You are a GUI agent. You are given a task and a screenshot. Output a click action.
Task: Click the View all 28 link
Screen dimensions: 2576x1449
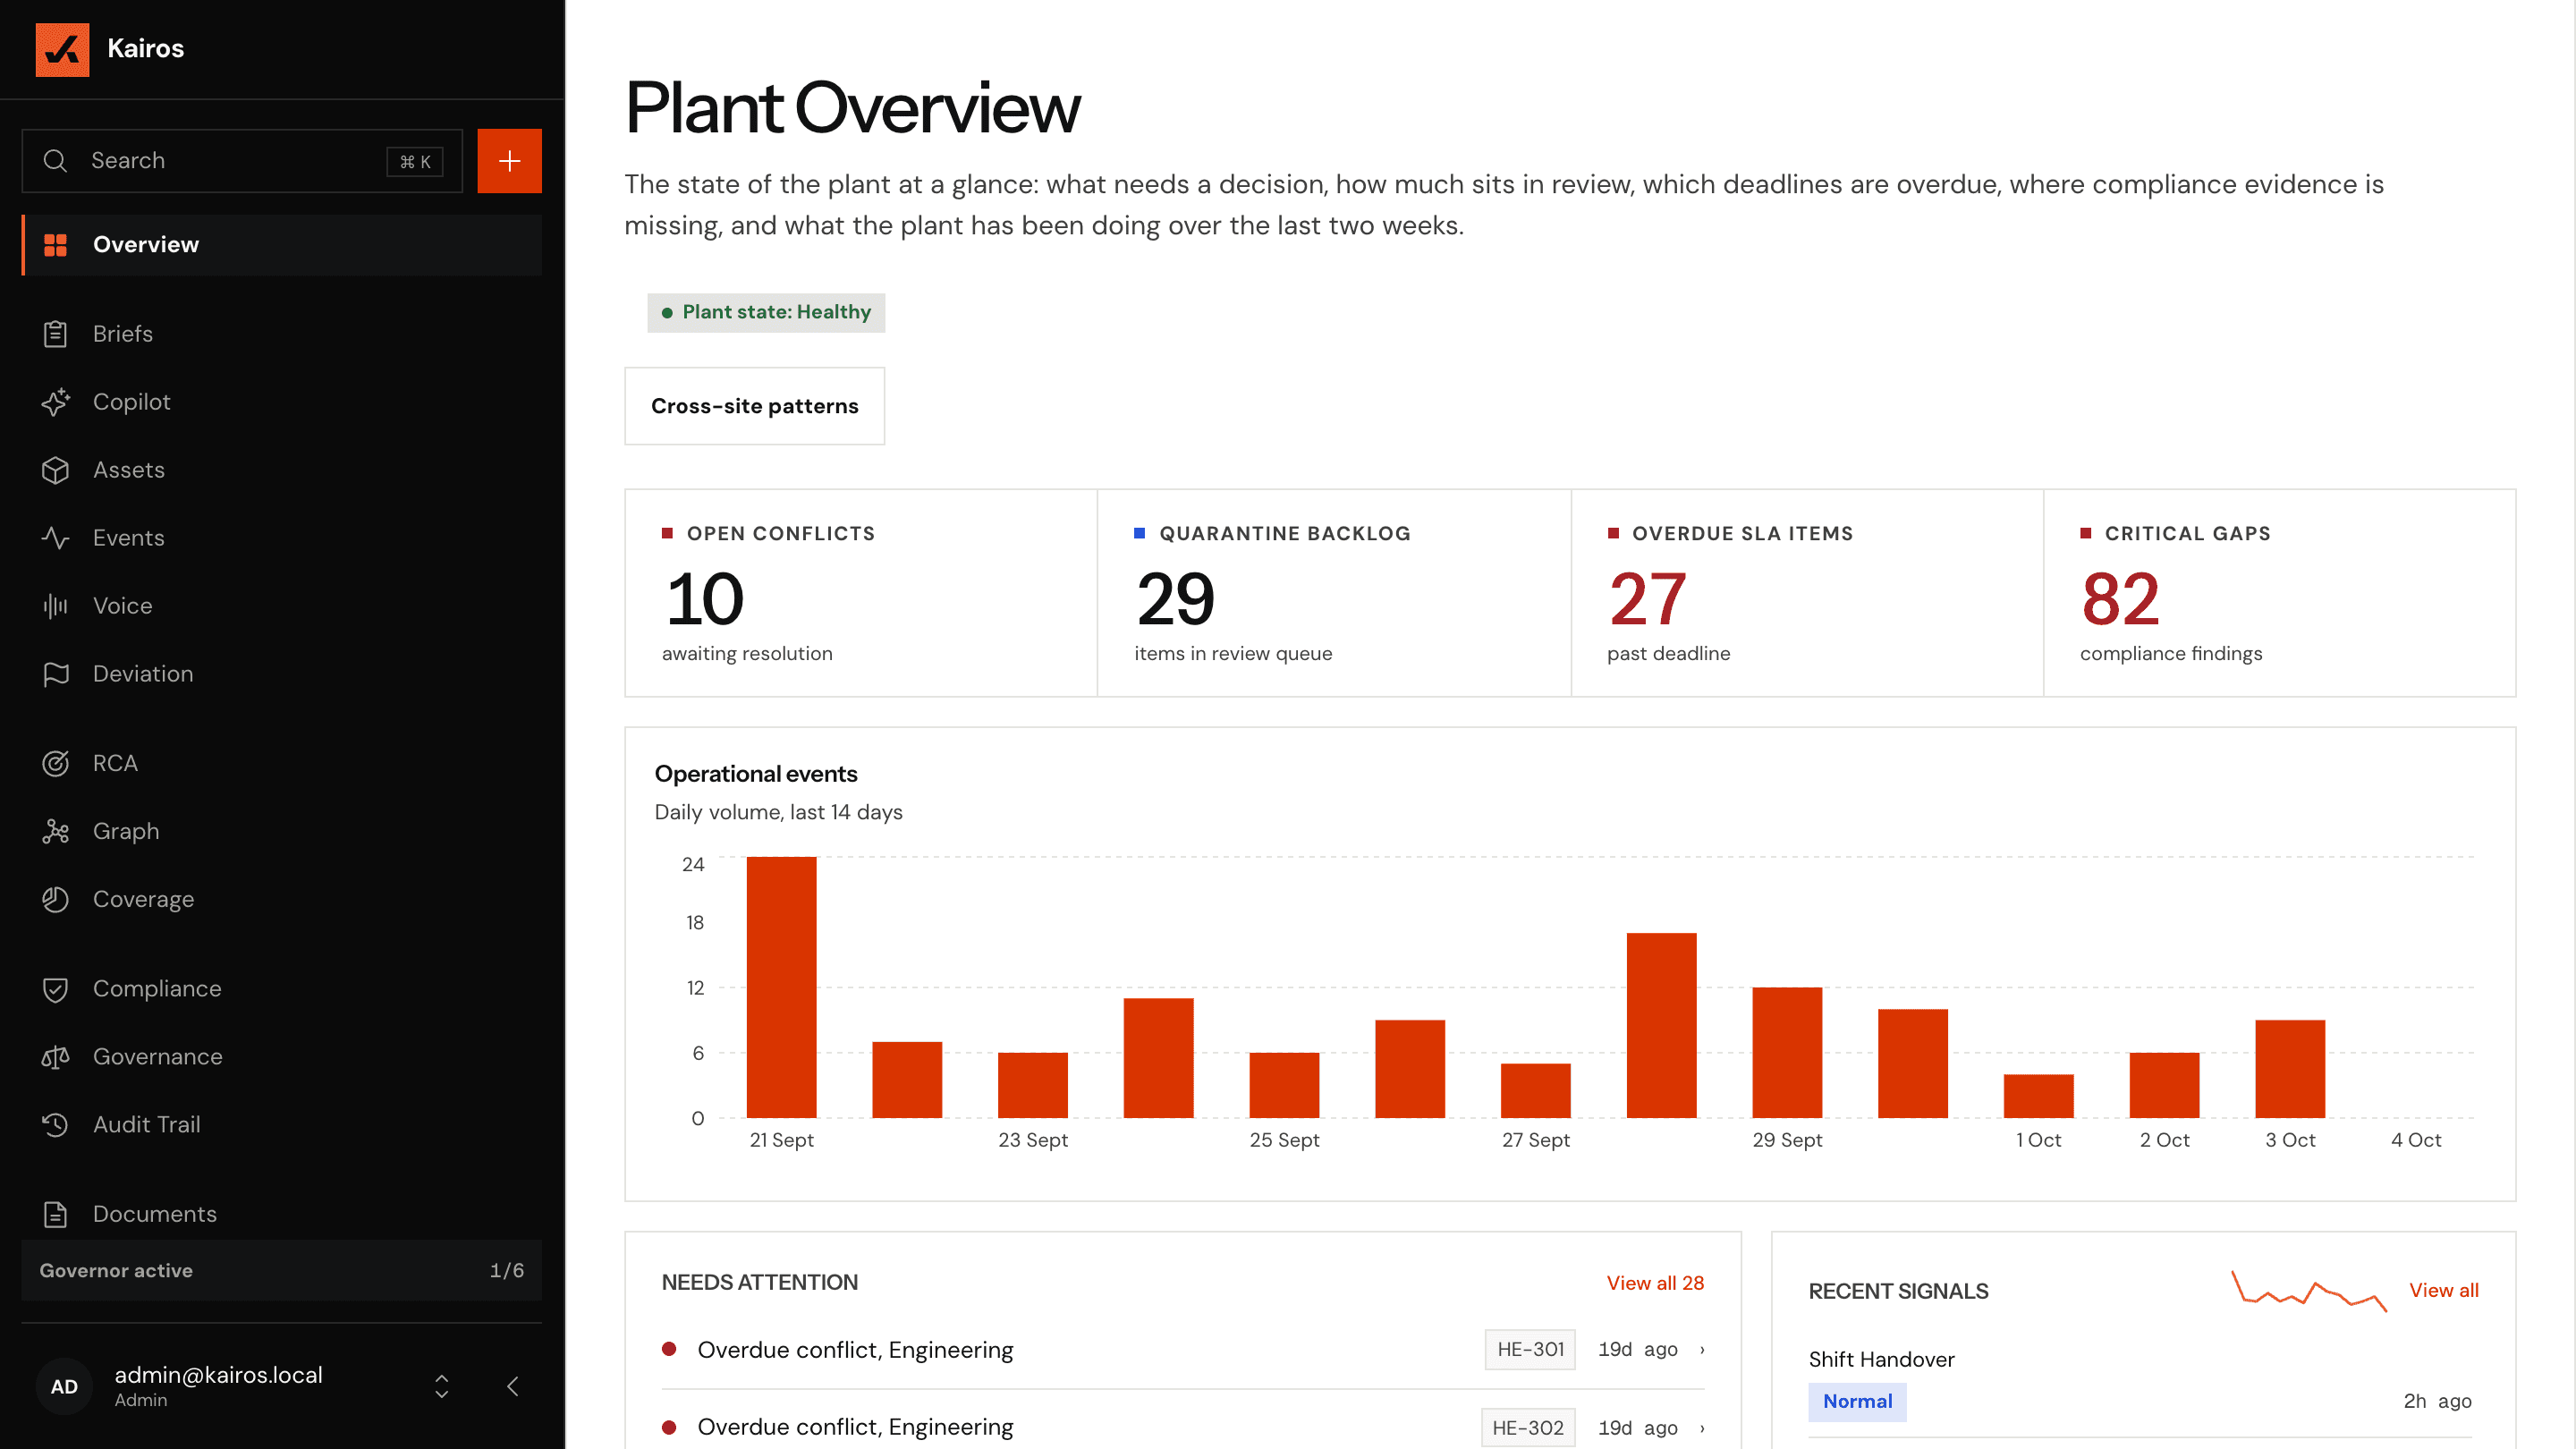click(x=1655, y=1283)
